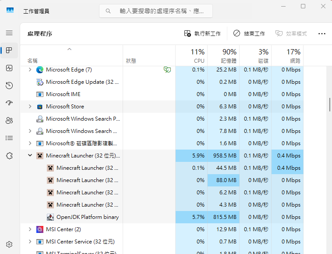
Task: Click the 12.9 MB memory cell
Action: click(223, 229)
